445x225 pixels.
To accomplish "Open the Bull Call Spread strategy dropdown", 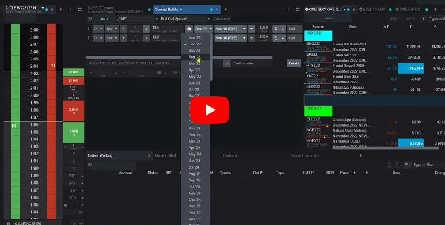I will coord(185,19).
